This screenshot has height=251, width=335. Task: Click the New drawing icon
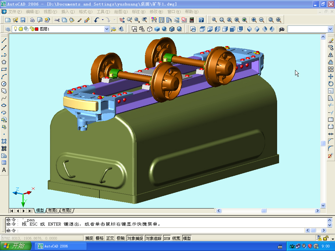click(8, 20)
